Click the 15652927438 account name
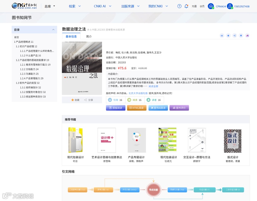Screen dimensions: 257x201 242,6
